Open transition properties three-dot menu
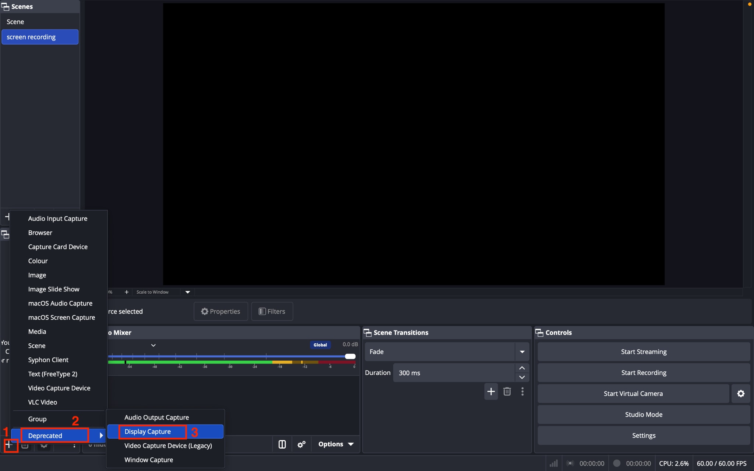Image resolution: width=754 pixels, height=471 pixels. [x=522, y=392]
